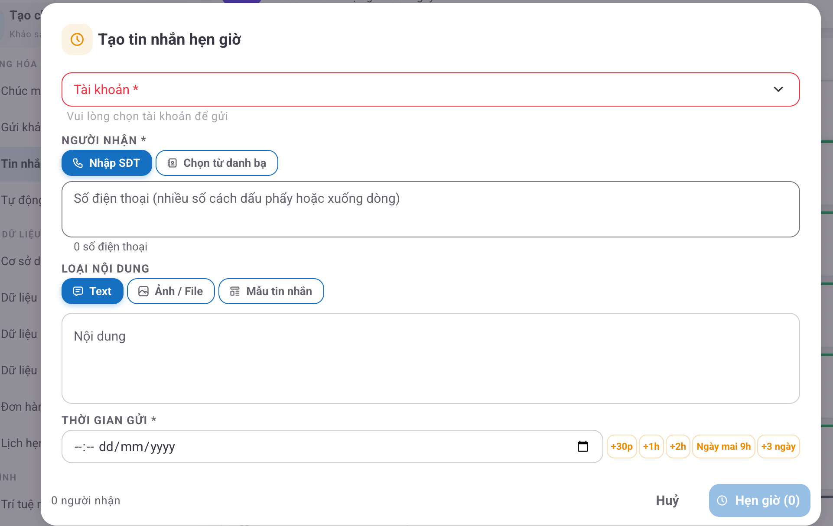Select the +3 ngày quick time chip
Viewport: 833px width, 526px height.
778,446
